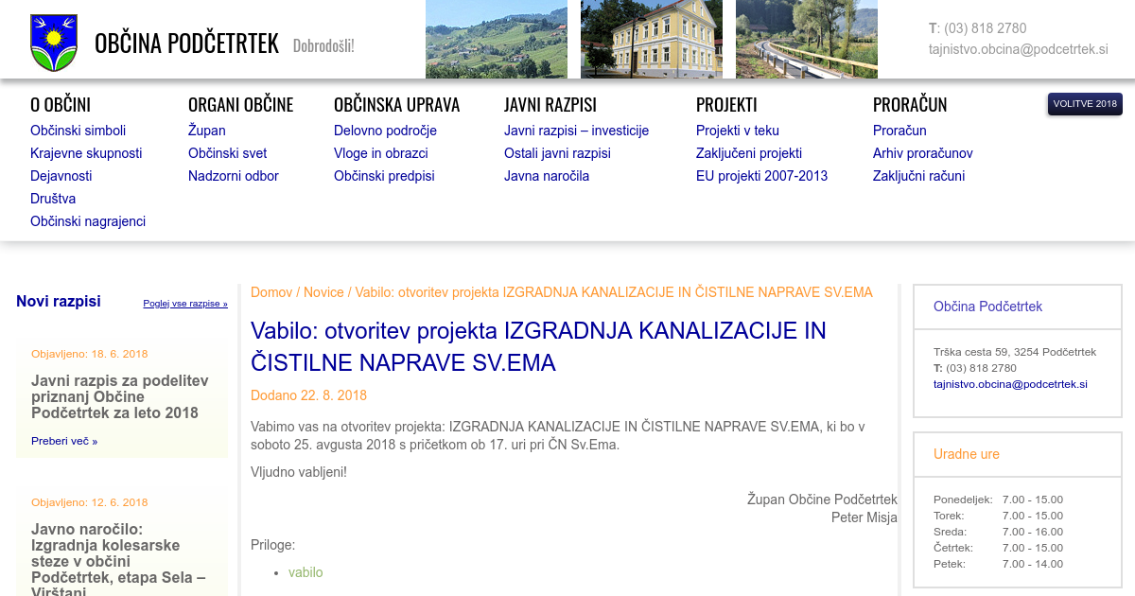Open Javni razpis za podelitev priznanj title
Viewport: 1135px width, 596px height.
(119, 397)
